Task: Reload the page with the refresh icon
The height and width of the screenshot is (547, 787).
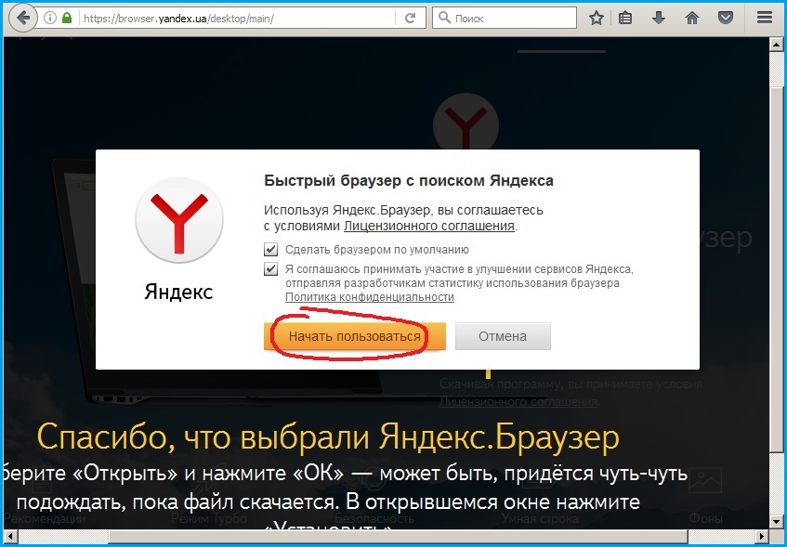Action: click(x=411, y=18)
